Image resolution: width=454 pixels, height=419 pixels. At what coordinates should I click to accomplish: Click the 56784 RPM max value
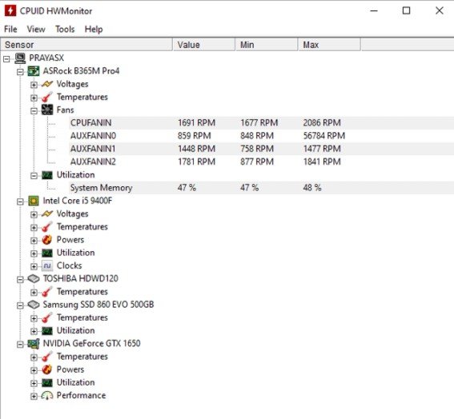[324, 136]
